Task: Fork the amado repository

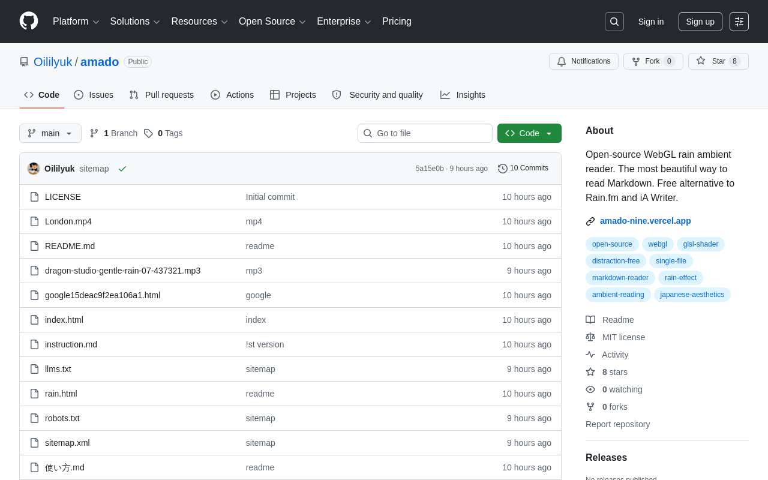Action: tap(653, 61)
